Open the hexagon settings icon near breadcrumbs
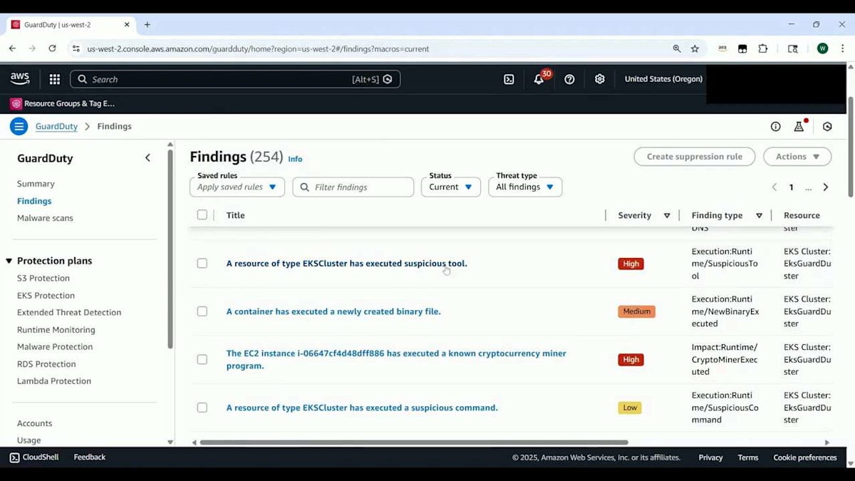Screen dimensions: 855x481 tap(827, 126)
